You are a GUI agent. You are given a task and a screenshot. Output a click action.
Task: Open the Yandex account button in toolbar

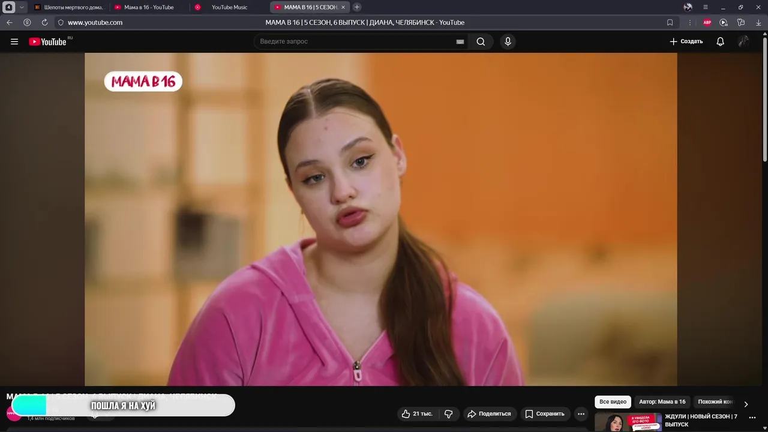click(x=27, y=22)
